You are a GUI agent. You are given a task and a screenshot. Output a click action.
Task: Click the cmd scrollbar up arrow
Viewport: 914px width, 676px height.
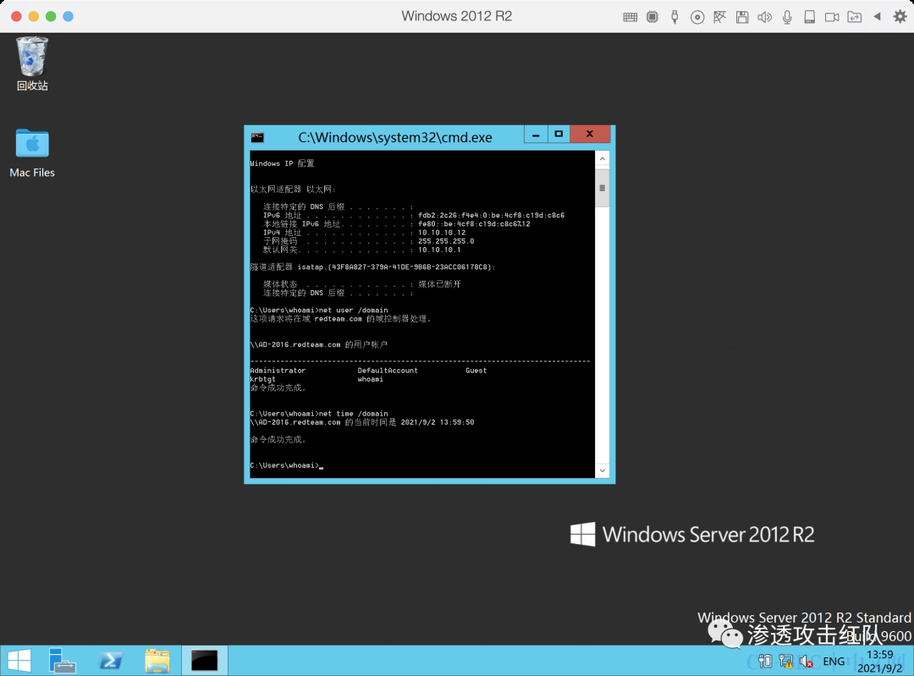[x=603, y=158]
